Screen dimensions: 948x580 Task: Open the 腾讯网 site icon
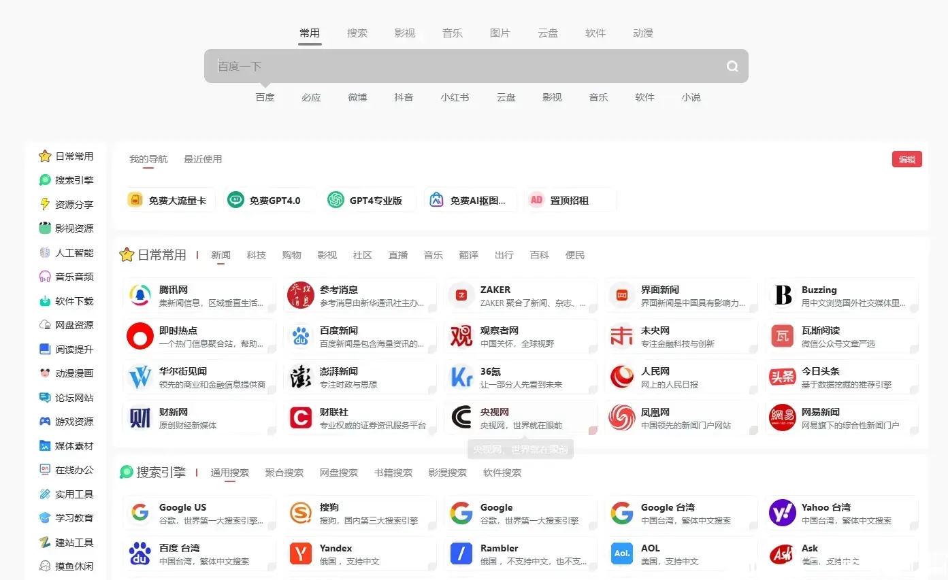click(x=140, y=296)
